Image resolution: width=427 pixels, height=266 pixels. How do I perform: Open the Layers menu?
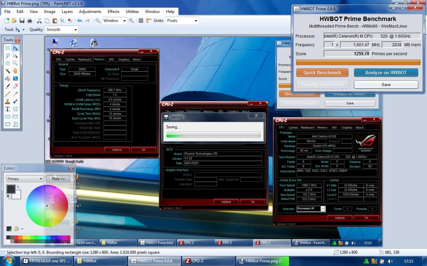tap(67, 11)
